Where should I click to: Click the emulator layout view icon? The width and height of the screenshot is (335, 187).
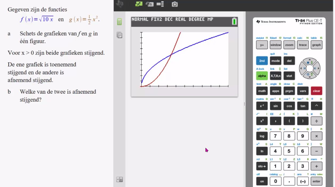click(160, 4)
